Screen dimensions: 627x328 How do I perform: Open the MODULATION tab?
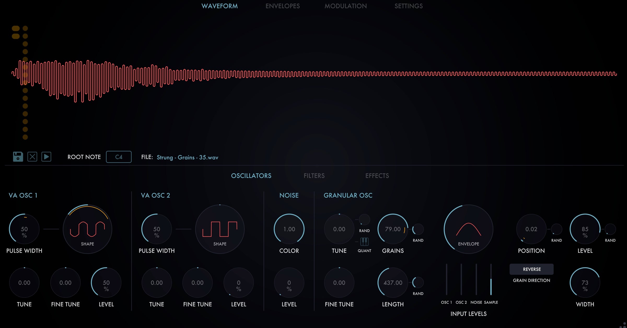point(346,6)
